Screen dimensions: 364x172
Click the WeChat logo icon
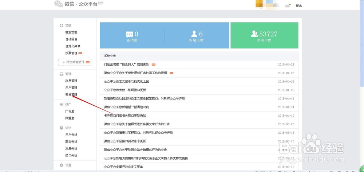tap(59, 4)
